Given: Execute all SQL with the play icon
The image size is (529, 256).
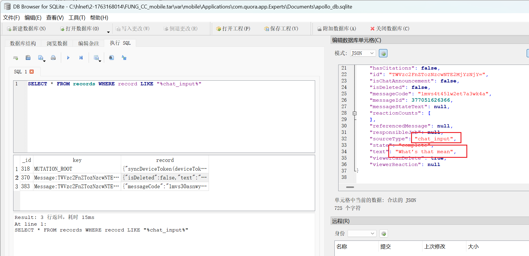Looking at the screenshot, I should click(68, 58).
